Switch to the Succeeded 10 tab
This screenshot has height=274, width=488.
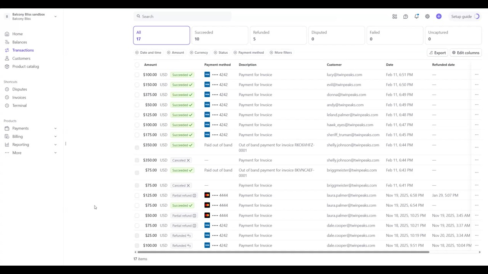220,35
